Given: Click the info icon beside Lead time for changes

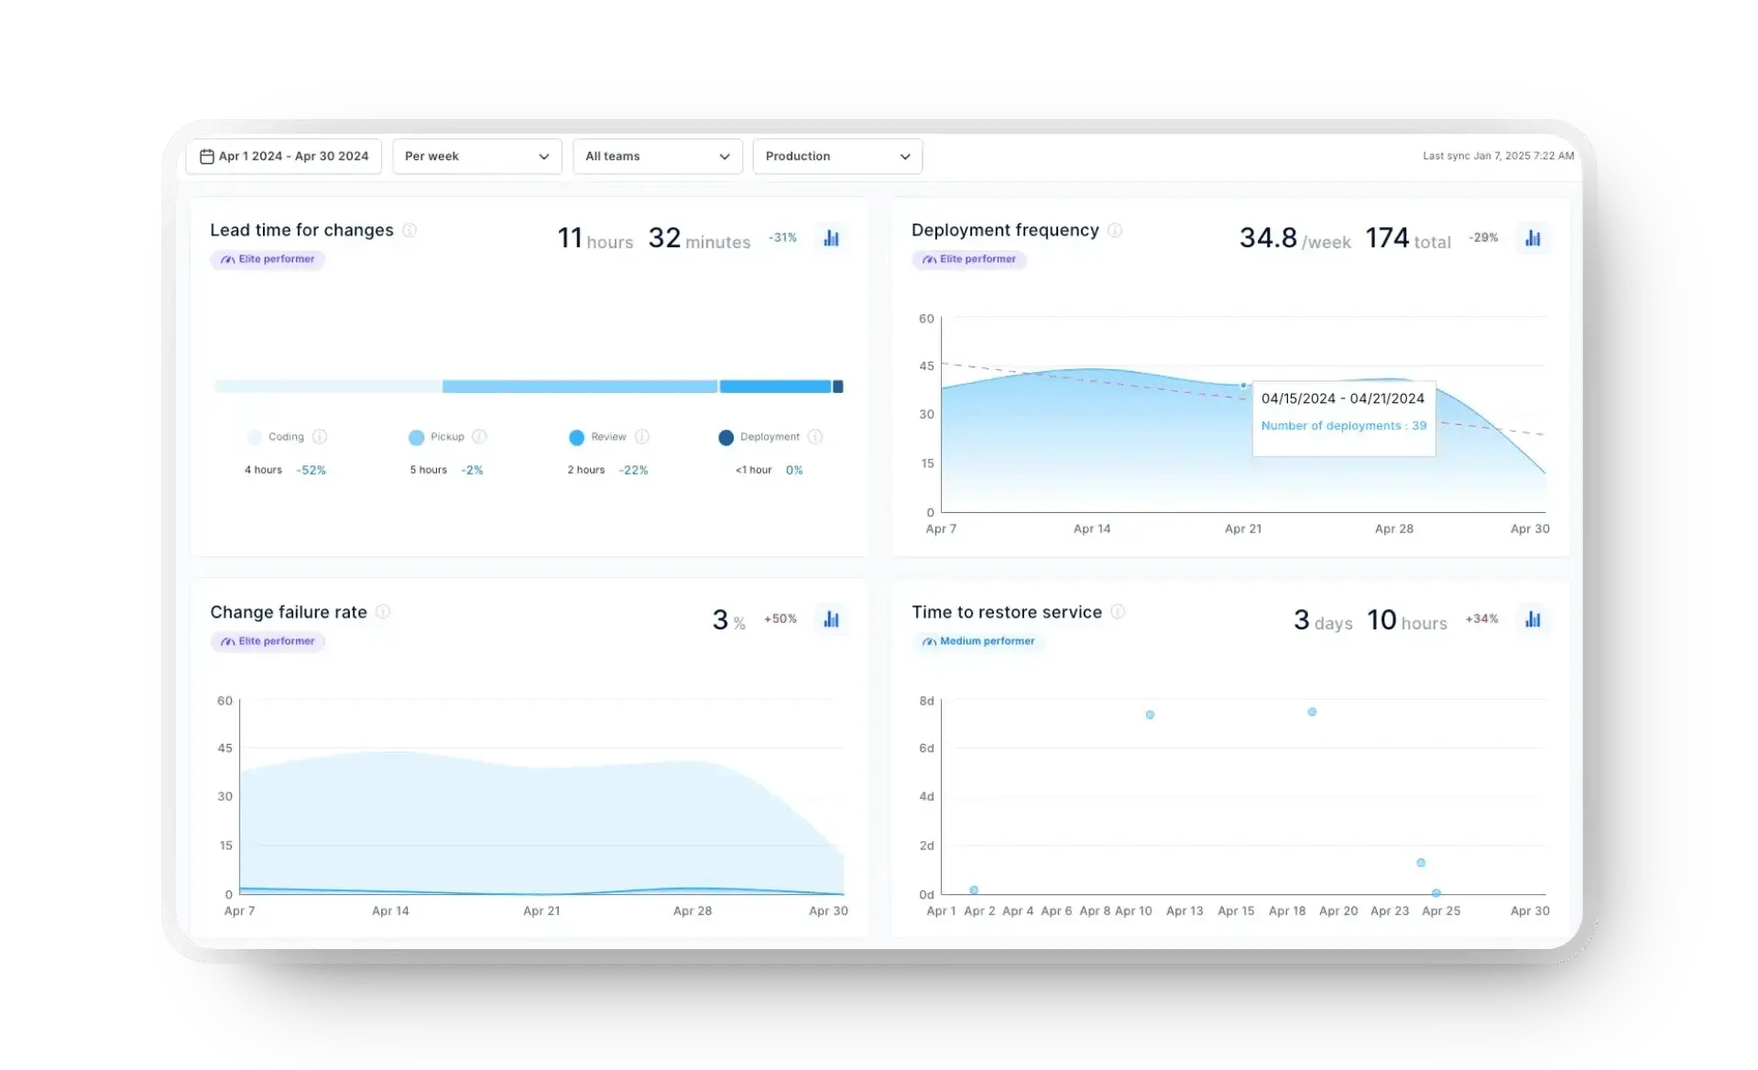Looking at the screenshot, I should tap(409, 230).
